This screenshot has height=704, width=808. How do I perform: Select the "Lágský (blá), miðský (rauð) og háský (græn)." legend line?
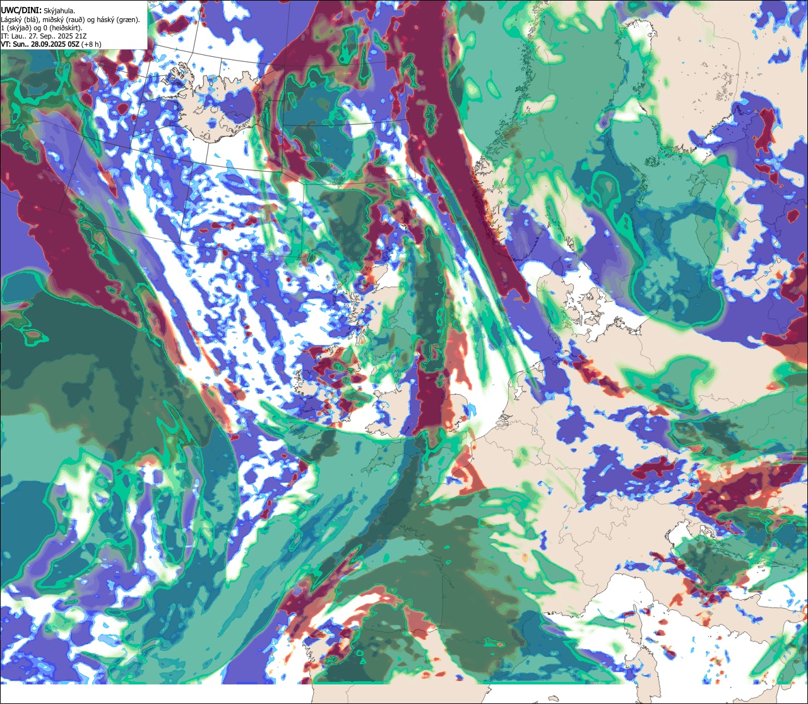tap(71, 20)
